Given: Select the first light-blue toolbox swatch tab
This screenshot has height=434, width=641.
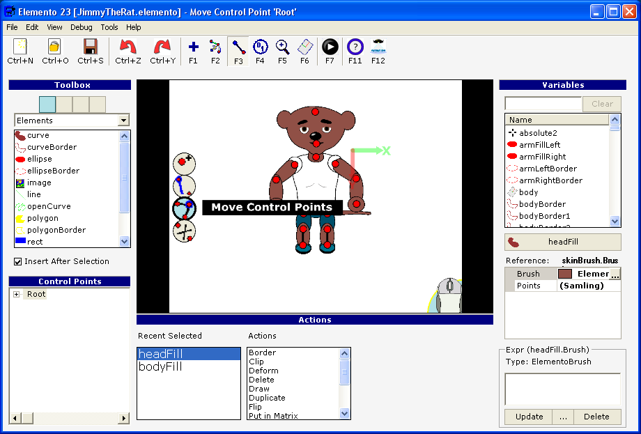Looking at the screenshot, I should coord(47,103).
